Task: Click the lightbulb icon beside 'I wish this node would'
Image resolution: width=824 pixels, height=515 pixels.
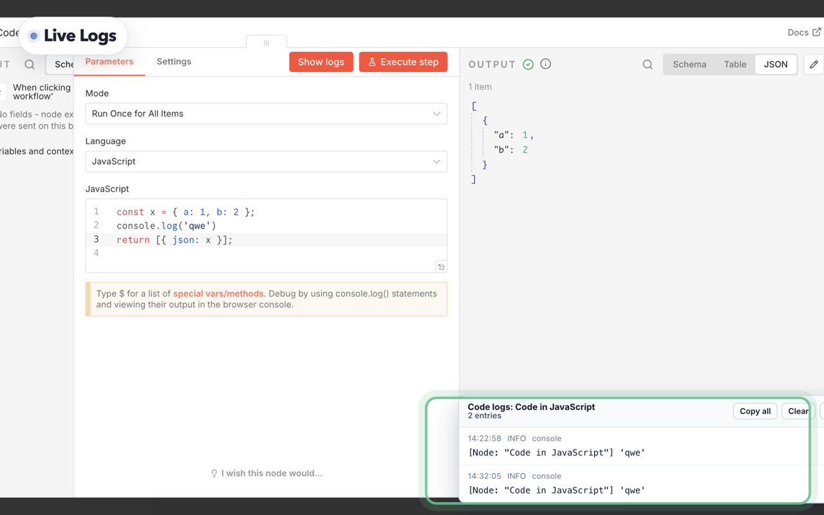Action: coord(214,474)
